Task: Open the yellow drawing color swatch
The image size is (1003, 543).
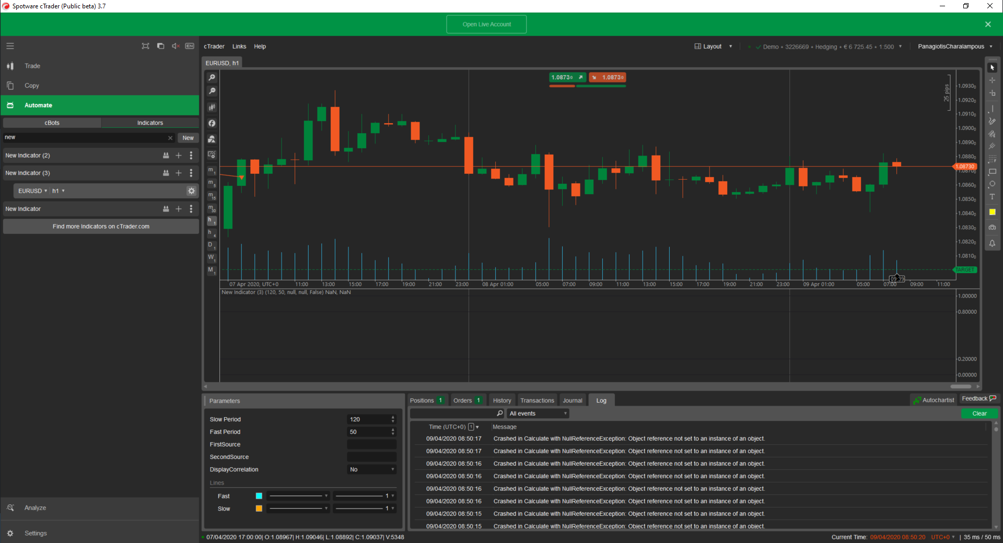Action: tap(992, 212)
